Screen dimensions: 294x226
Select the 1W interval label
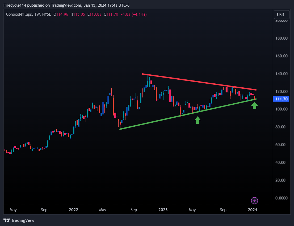click(37, 14)
